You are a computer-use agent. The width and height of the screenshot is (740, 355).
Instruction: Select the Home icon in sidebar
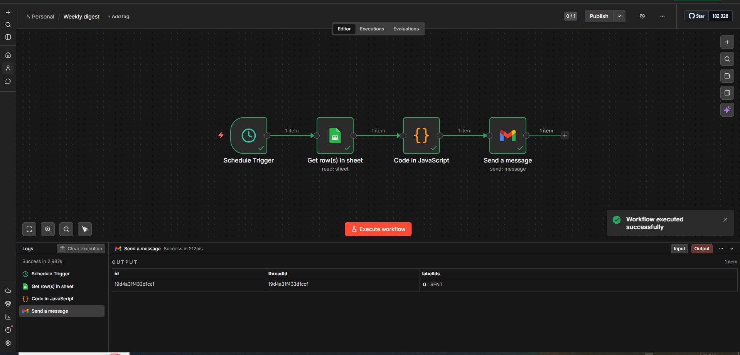[8, 55]
